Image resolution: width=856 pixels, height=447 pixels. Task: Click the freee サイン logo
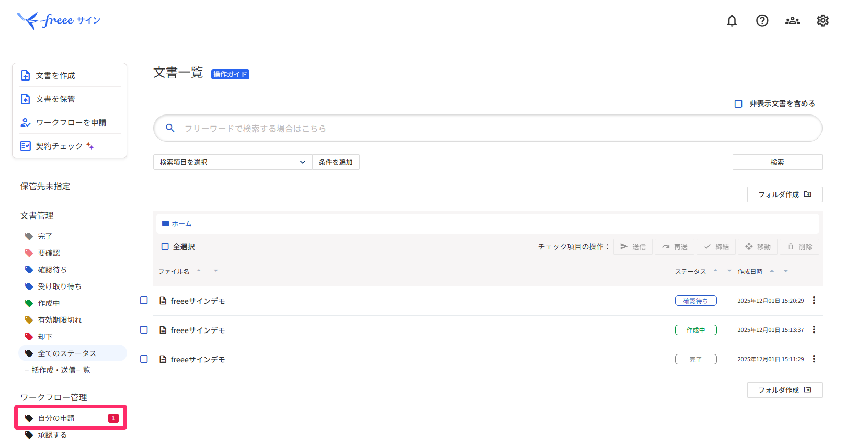(59, 20)
